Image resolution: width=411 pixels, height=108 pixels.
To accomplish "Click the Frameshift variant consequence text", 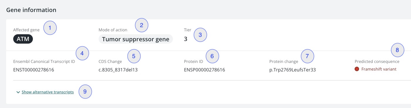I will (379, 69).
